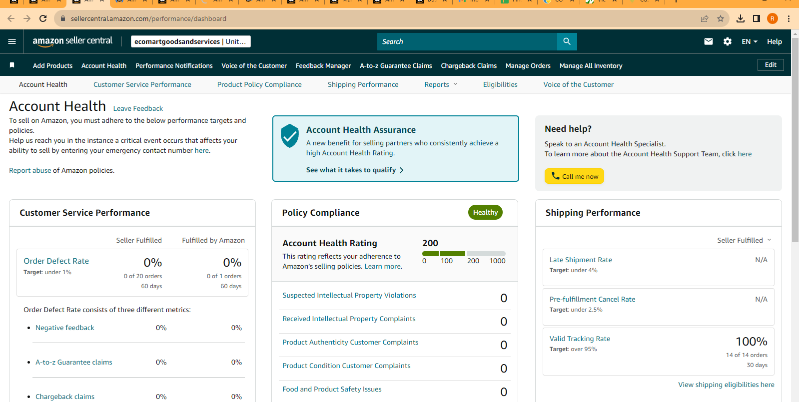Click the search magnifier button

click(567, 41)
